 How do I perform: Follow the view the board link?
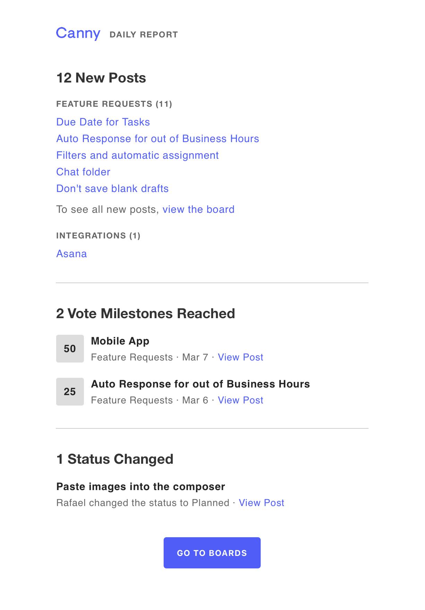click(199, 209)
